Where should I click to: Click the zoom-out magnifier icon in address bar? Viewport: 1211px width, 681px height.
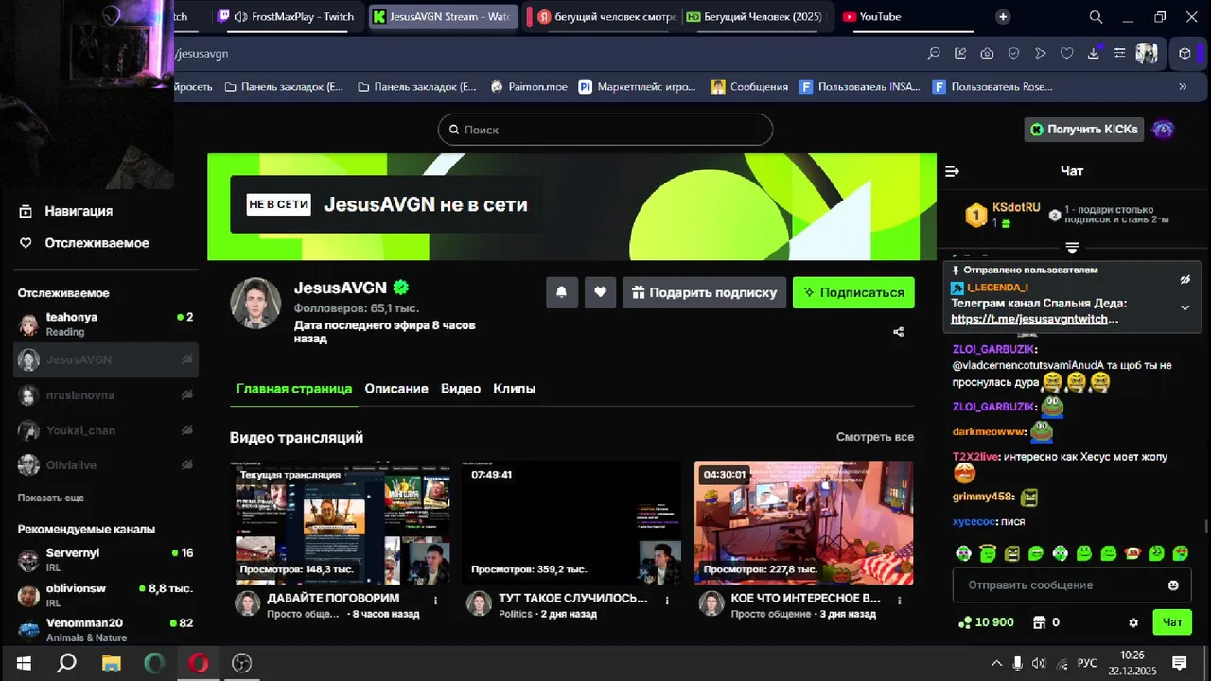[934, 54]
